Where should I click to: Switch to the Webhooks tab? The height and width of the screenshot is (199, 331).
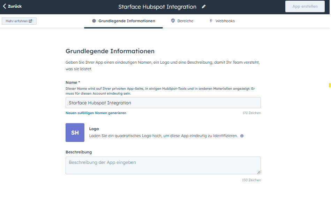pos(222,21)
